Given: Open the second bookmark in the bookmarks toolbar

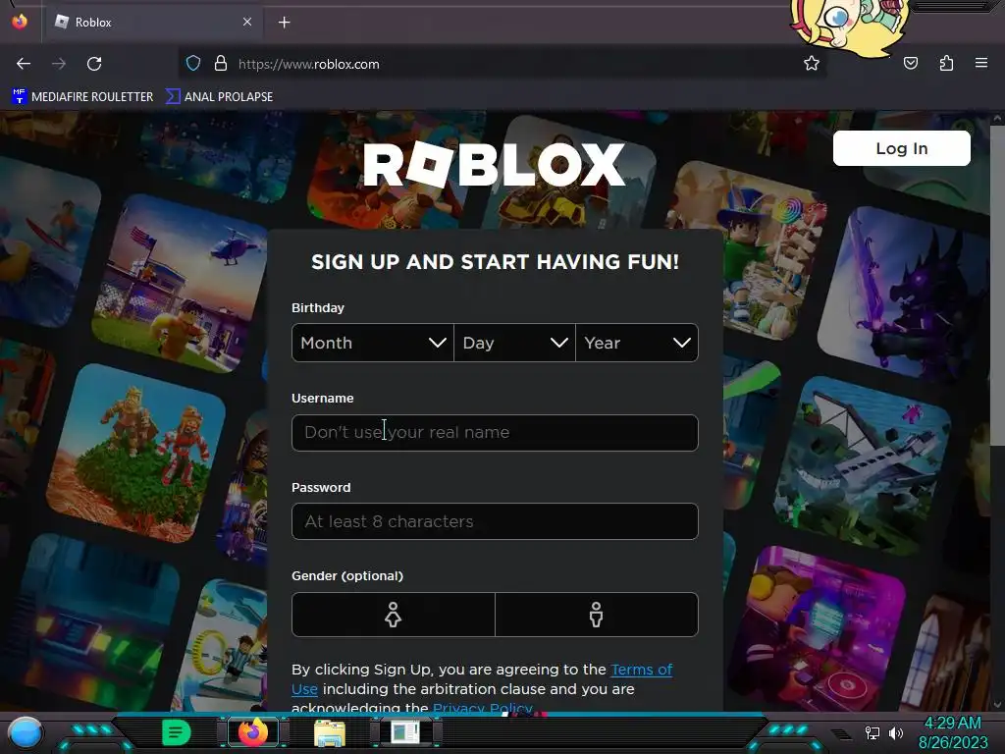Looking at the screenshot, I should pyautogui.click(x=219, y=97).
